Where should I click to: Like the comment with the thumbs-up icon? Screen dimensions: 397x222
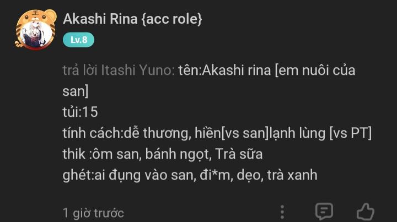[365, 212]
